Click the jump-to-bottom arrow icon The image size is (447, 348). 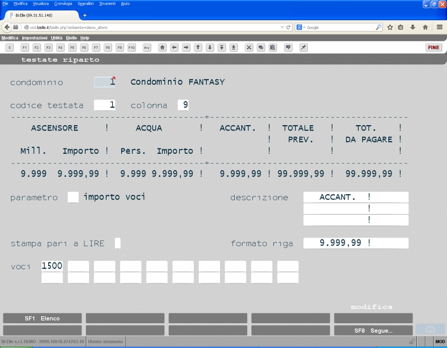[x=233, y=48]
